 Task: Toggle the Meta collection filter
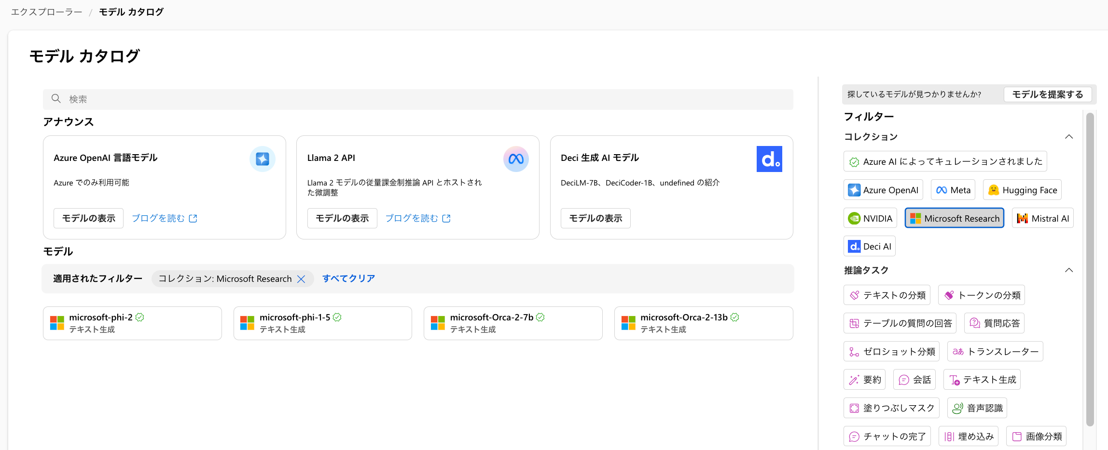(953, 190)
